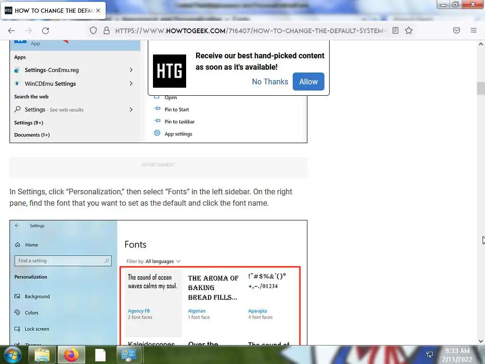The width and height of the screenshot is (485, 364).
Task: Reload the page with the refresh icon
Action: click(45, 30)
